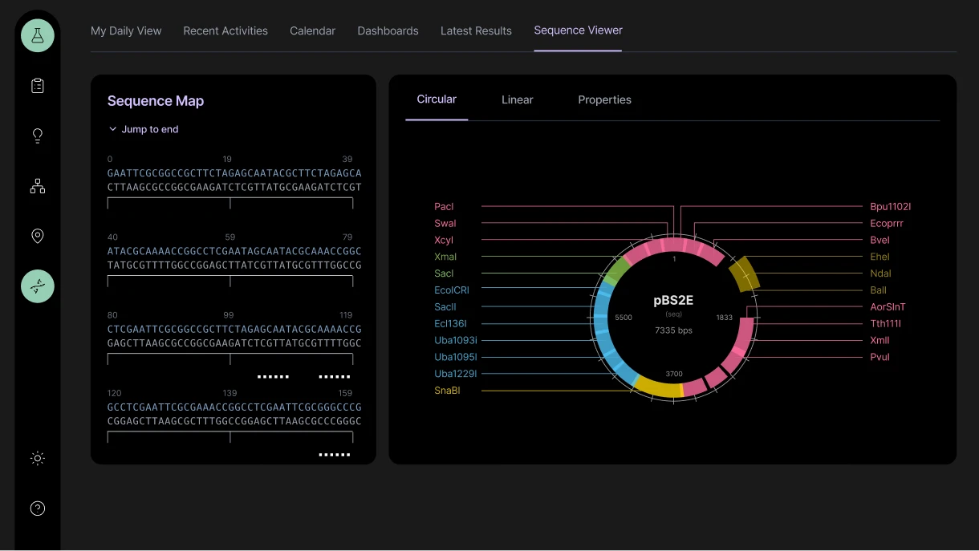The height and width of the screenshot is (551, 979).
Task: Select the Circular view tab
Action: [x=437, y=99]
